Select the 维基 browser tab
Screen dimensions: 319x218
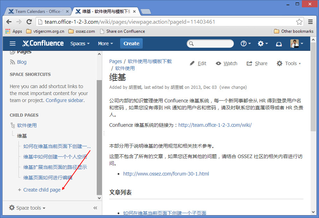105,11
